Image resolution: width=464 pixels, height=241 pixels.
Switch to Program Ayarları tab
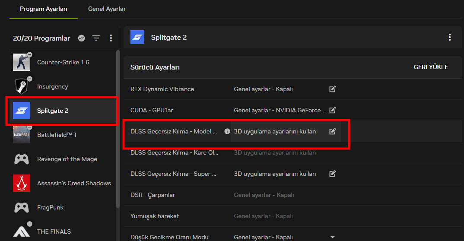pos(44,9)
